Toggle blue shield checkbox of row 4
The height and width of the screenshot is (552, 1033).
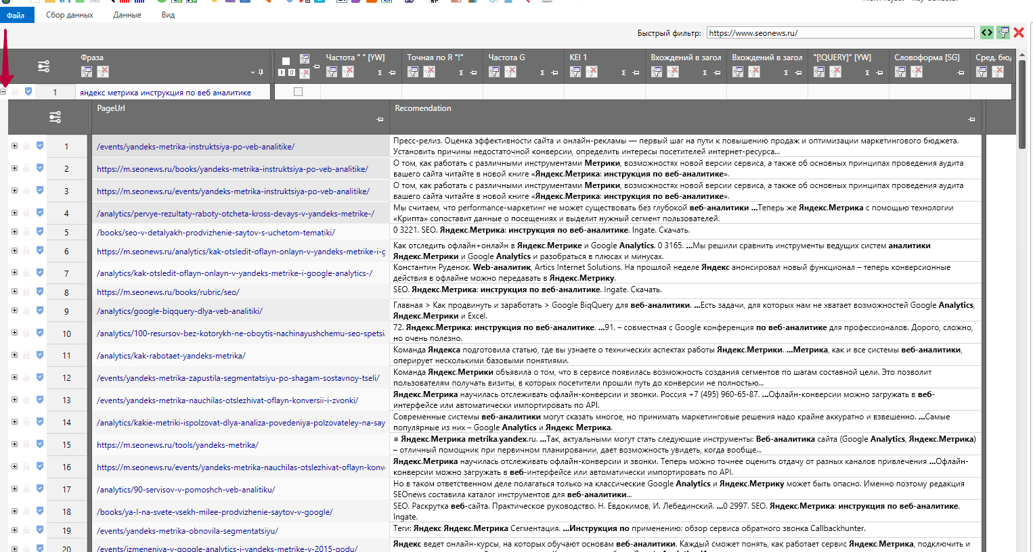(x=40, y=213)
